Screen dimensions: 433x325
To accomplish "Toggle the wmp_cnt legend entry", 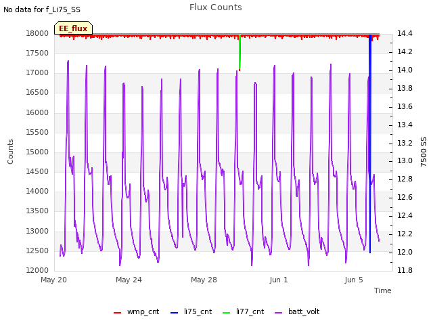I will (x=137, y=311).
